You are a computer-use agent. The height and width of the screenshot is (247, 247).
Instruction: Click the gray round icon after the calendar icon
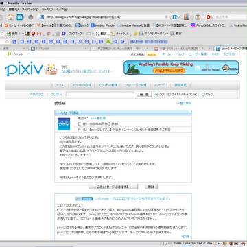(x=31, y=17)
